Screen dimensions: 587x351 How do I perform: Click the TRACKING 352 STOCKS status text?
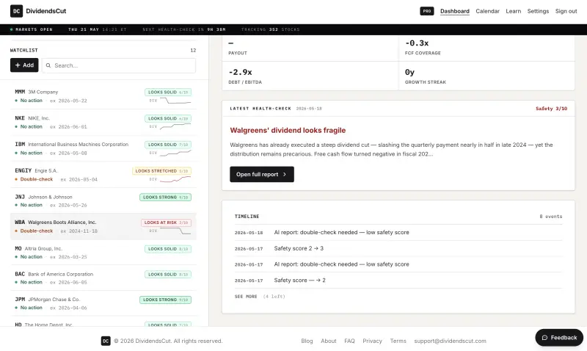[x=270, y=29]
